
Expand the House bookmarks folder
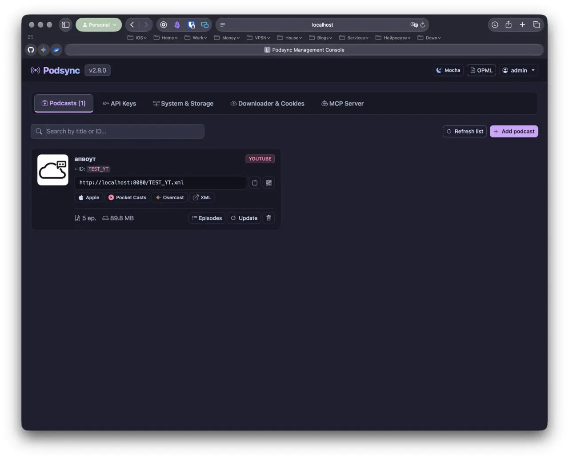[289, 38]
